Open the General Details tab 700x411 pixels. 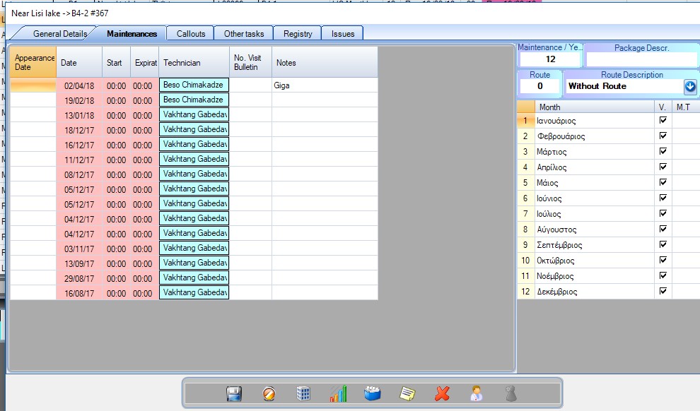click(x=60, y=34)
